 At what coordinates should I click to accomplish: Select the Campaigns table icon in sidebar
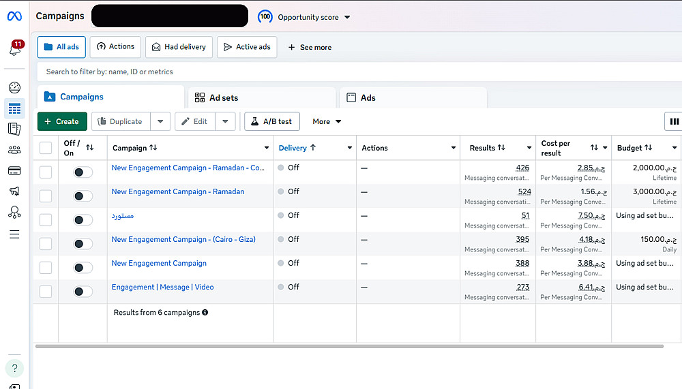(x=14, y=108)
